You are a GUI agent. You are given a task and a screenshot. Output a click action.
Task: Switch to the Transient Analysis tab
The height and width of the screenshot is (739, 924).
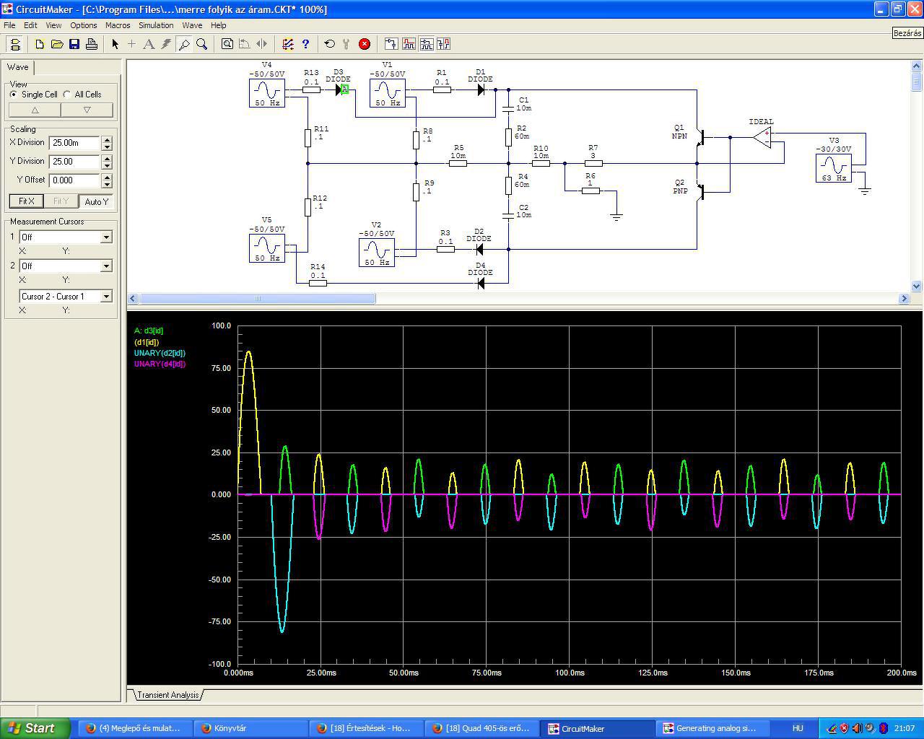(x=167, y=695)
